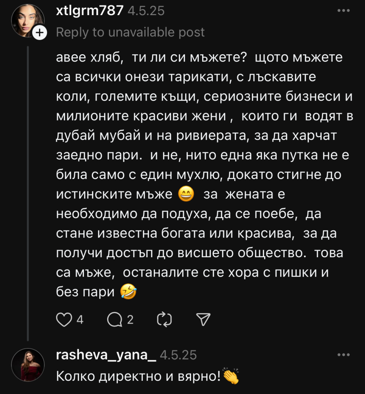The height and width of the screenshot is (394, 365).
Task: Tap the clapping hands emoji in reply
Action: tap(231, 375)
